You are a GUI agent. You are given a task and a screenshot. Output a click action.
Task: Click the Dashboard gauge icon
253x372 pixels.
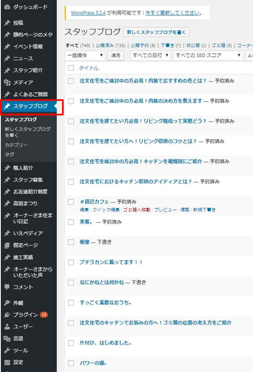click(x=7, y=7)
